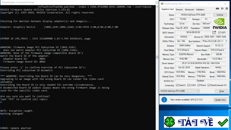
Task: Click the DirectX Support value 12 (12_1)
Action: pyautogui.click(x=219, y=45)
